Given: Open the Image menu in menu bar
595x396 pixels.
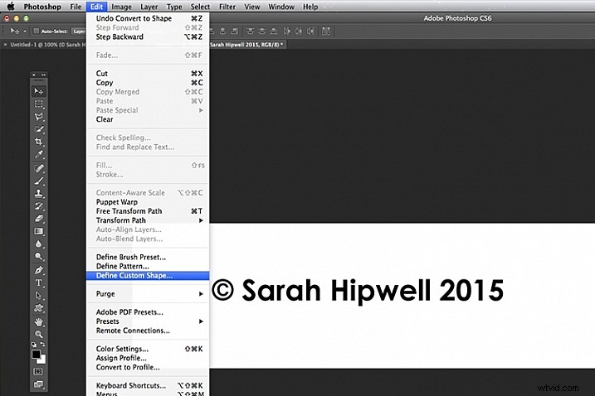Looking at the screenshot, I should [121, 7].
